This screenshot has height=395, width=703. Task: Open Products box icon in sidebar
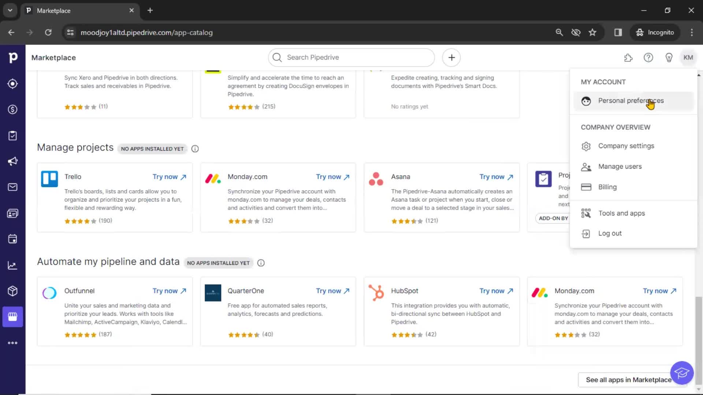(x=13, y=291)
